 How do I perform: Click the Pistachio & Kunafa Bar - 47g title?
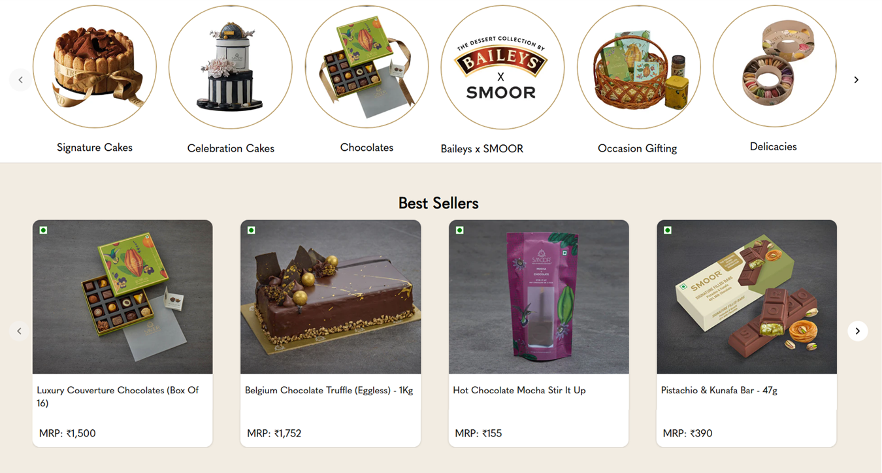click(x=719, y=390)
